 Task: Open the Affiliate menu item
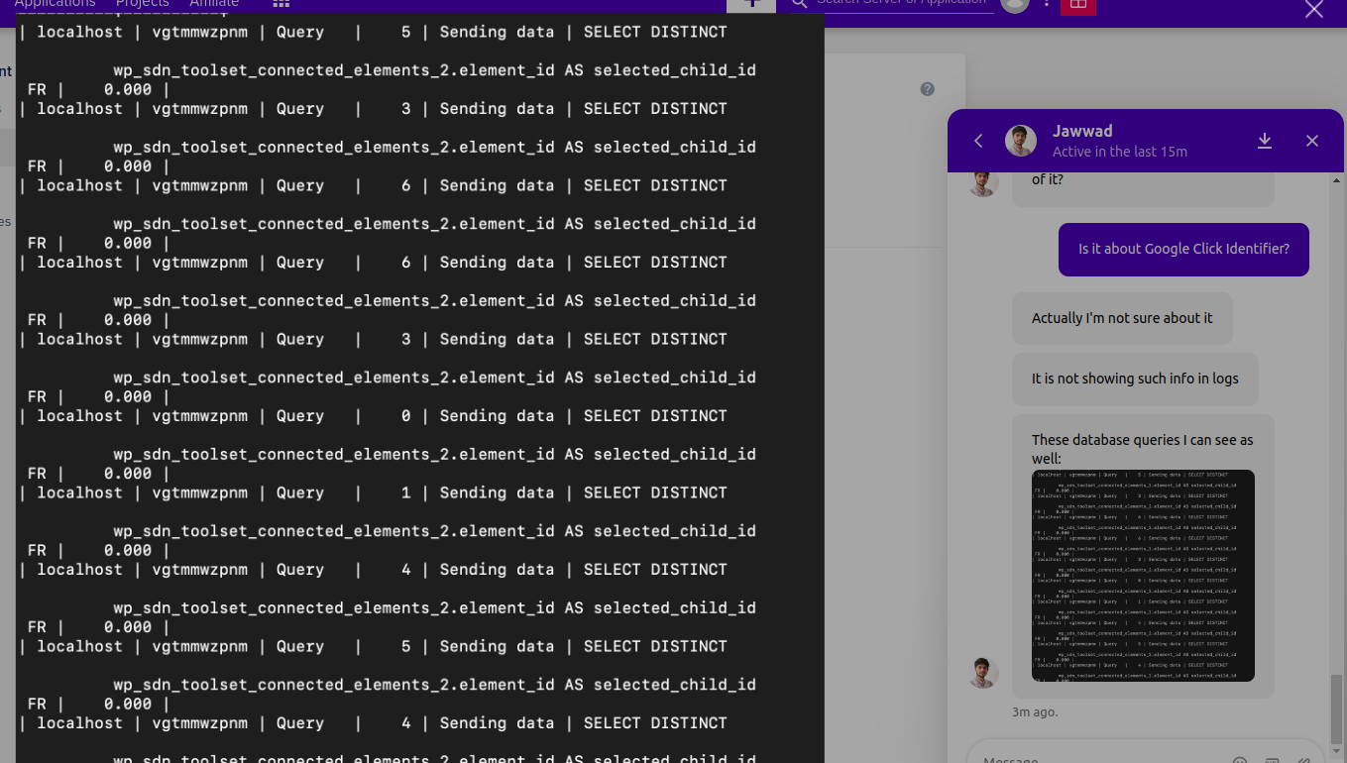[214, 4]
